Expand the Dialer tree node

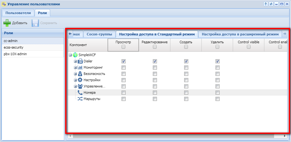click(75, 61)
